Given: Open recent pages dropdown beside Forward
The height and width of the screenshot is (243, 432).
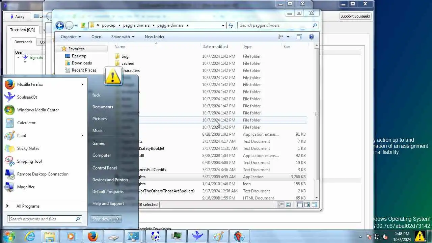Looking at the screenshot, I should coord(76,25).
